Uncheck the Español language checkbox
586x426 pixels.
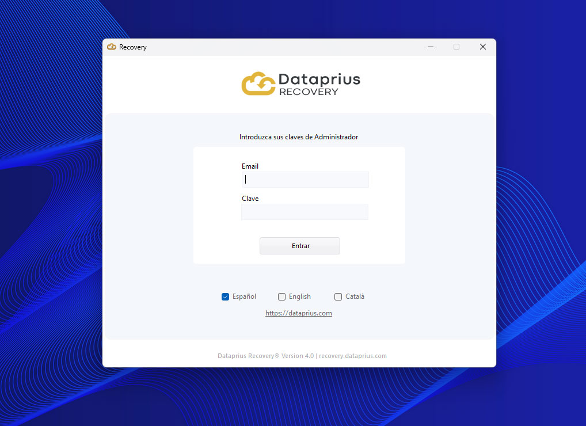(x=225, y=296)
